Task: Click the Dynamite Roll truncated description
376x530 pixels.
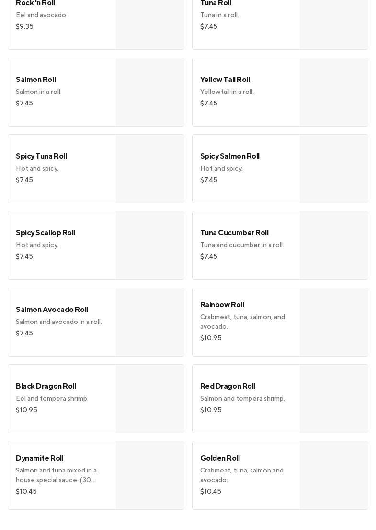Action: (57, 475)
